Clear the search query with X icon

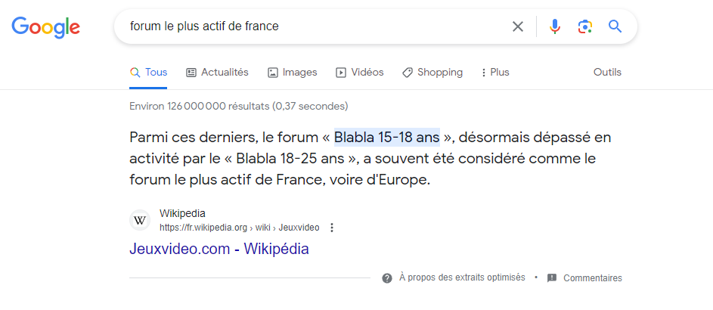tap(517, 26)
